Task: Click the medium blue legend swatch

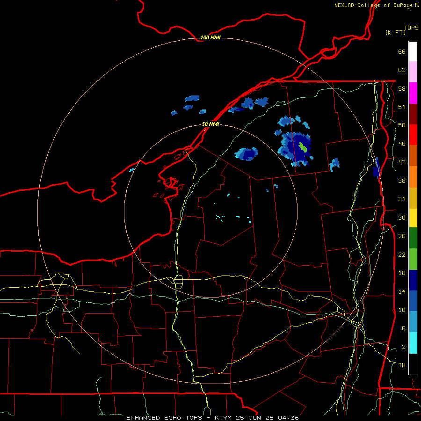Action: [413, 301]
